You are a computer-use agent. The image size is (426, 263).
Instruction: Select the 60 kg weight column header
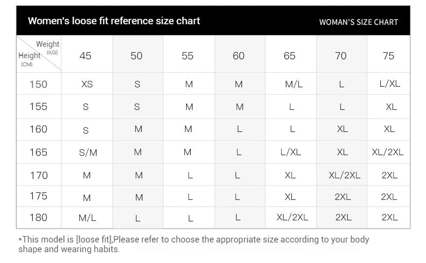coord(238,56)
